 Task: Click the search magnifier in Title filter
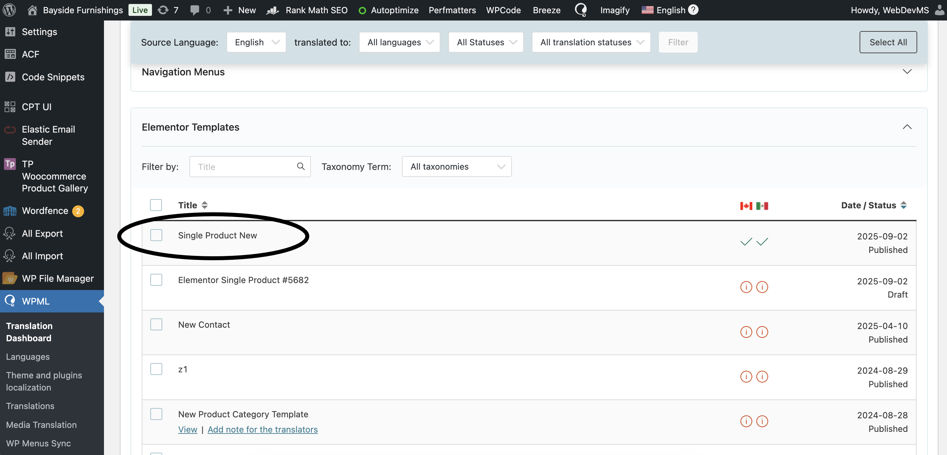point(301,166)
